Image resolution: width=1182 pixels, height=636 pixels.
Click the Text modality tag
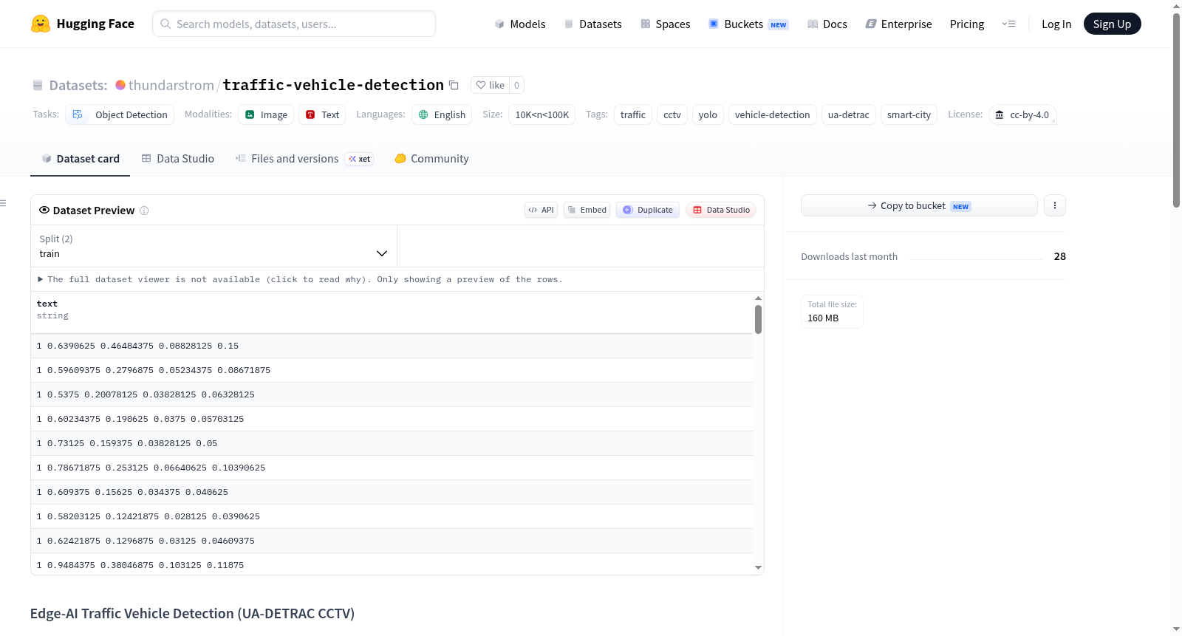pyautogui.click(x=322, y=114)
